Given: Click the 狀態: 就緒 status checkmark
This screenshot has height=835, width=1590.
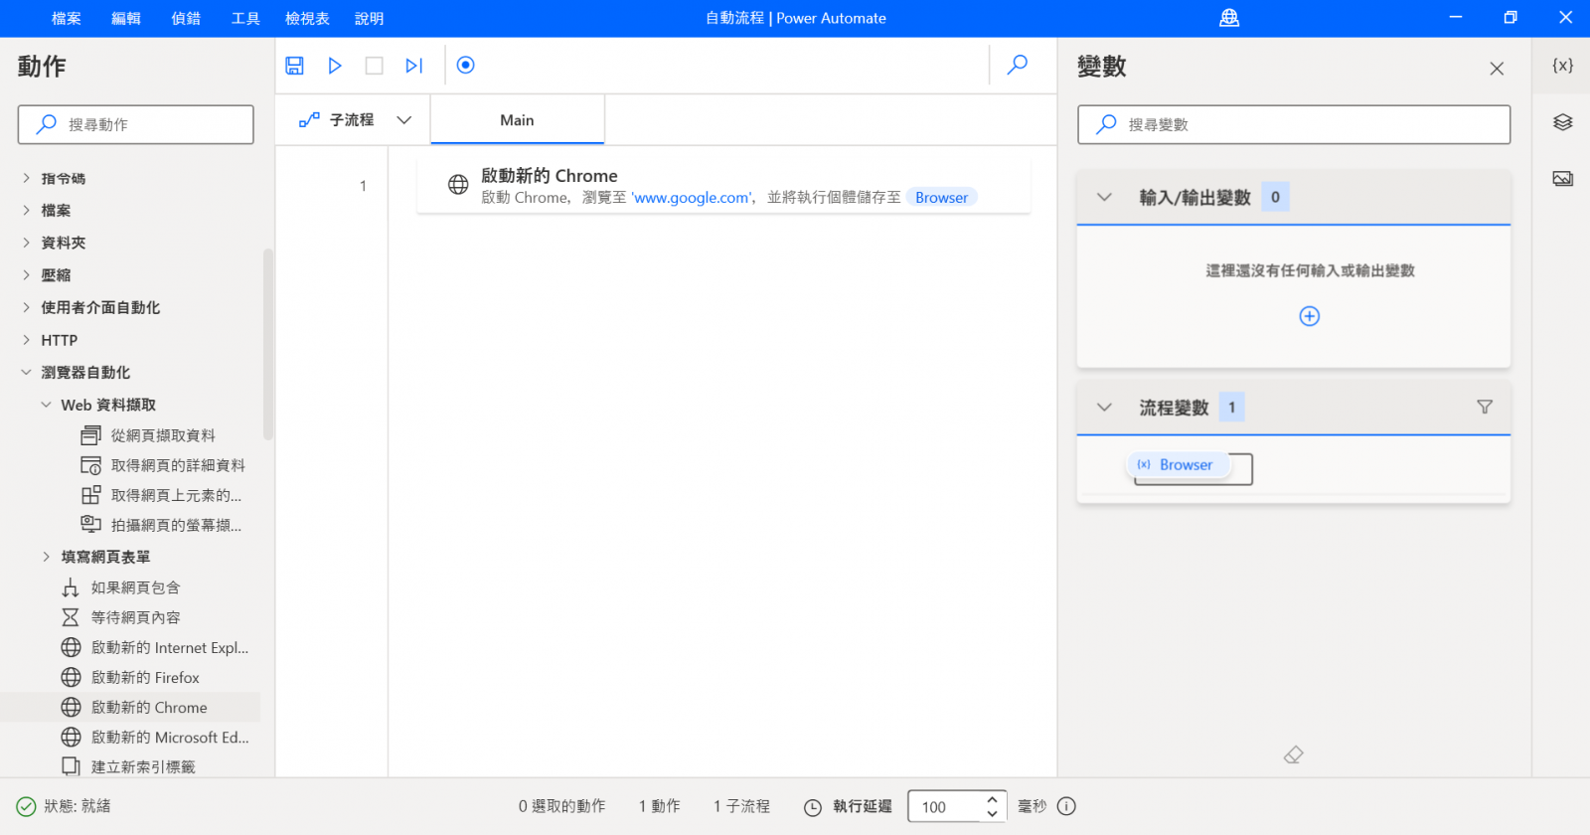Looking at the screenshot, I should [x=26, y=806].
